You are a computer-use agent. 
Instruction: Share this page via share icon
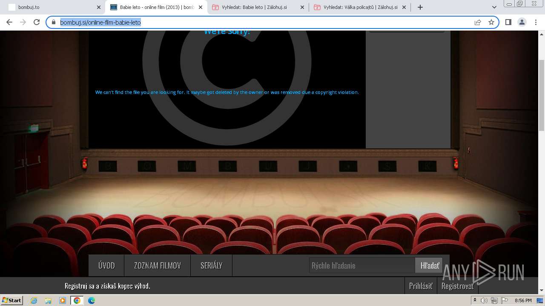pos(478,22)
